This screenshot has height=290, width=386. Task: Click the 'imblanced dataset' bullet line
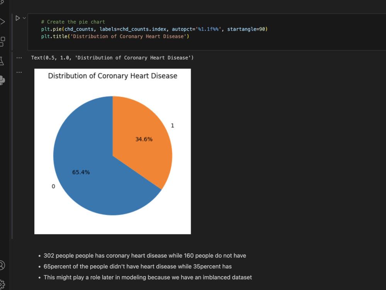[148, 277]
